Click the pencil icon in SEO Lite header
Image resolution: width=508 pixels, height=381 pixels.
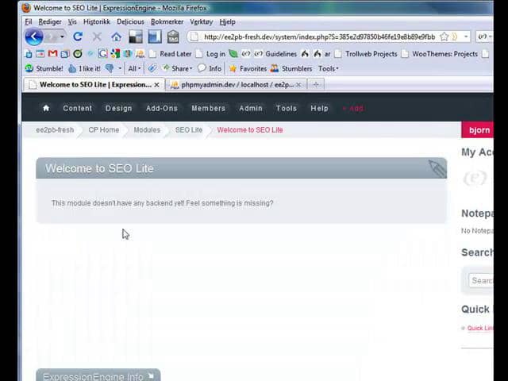click(x=437, y=168)
